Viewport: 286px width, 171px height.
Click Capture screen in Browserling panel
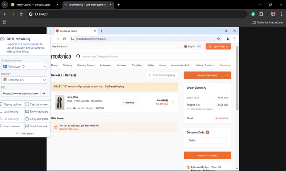tap(37, 104)
